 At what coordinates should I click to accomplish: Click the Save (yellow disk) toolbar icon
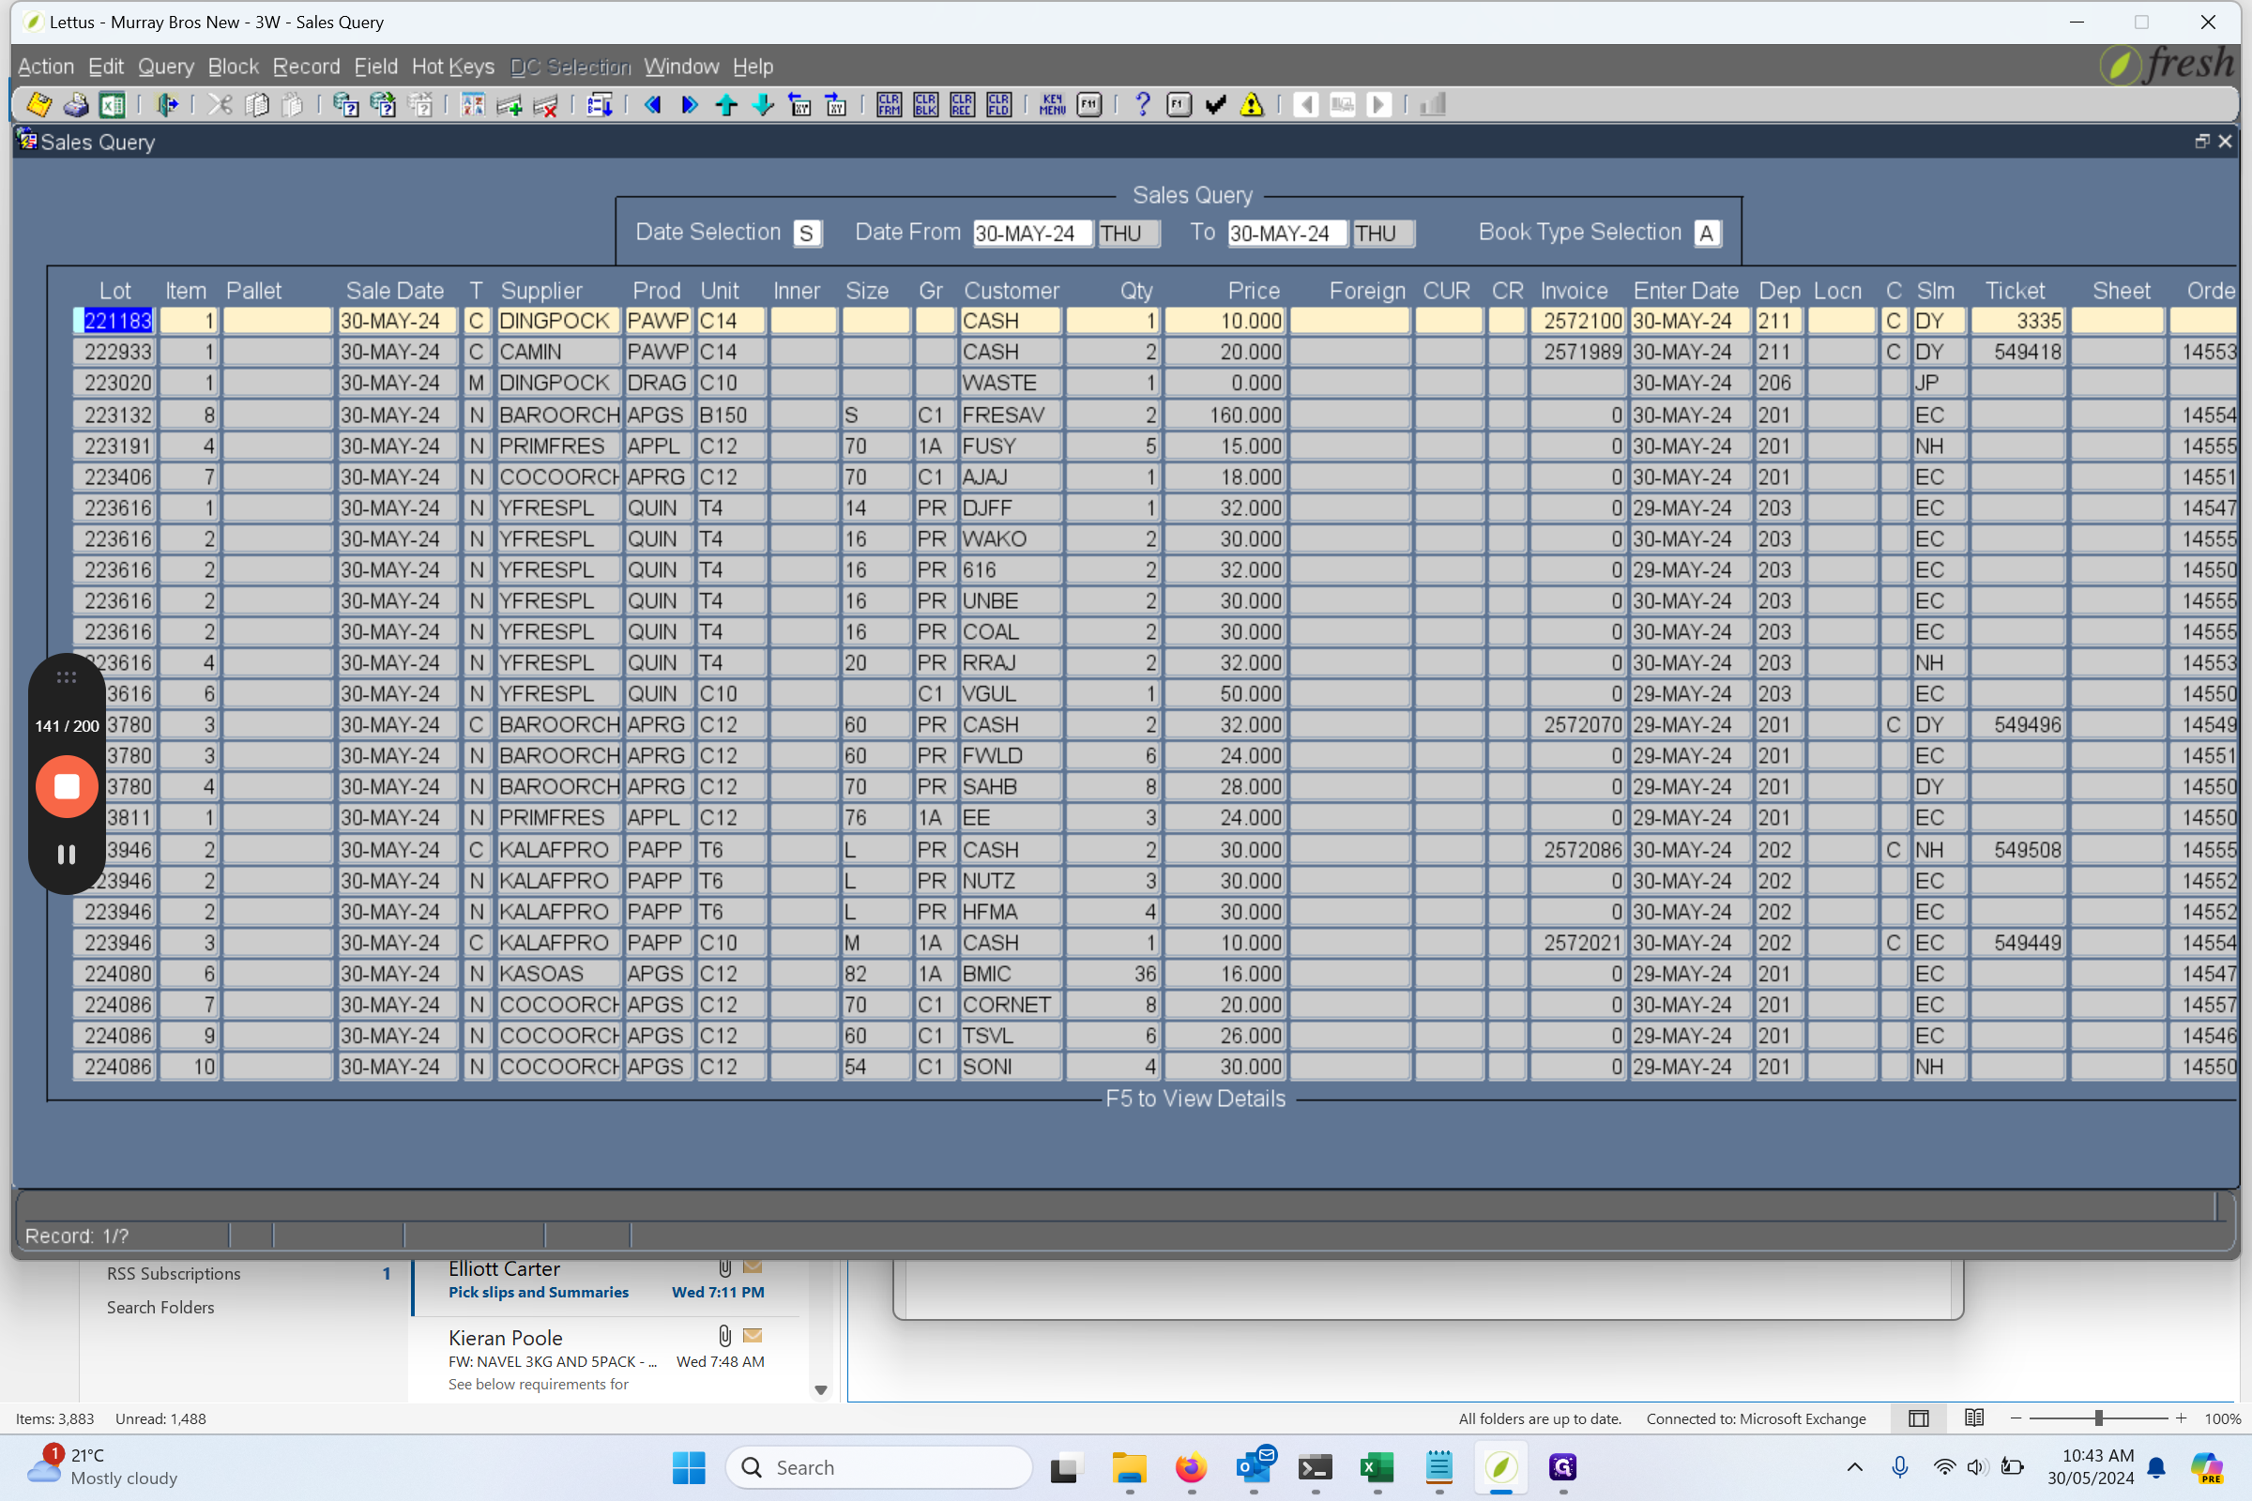(x=39, y=104)
